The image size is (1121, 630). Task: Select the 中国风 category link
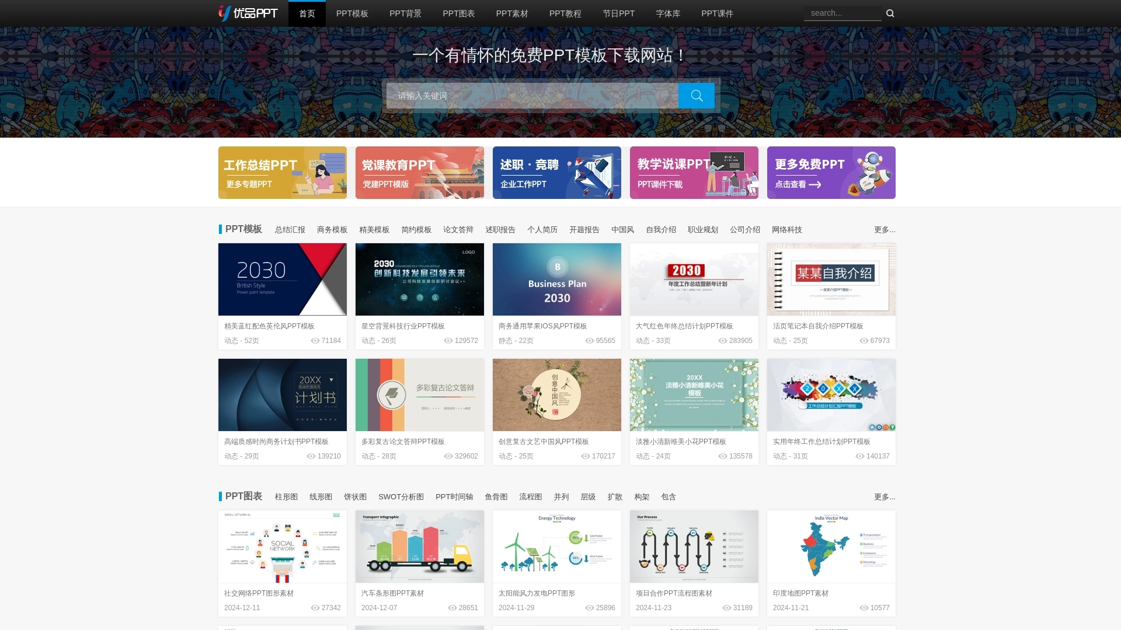pos(622,230)
